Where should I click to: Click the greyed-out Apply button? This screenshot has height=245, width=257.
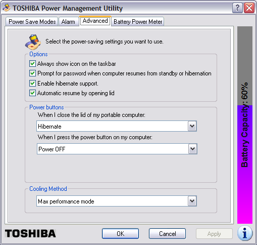(214, 234)
